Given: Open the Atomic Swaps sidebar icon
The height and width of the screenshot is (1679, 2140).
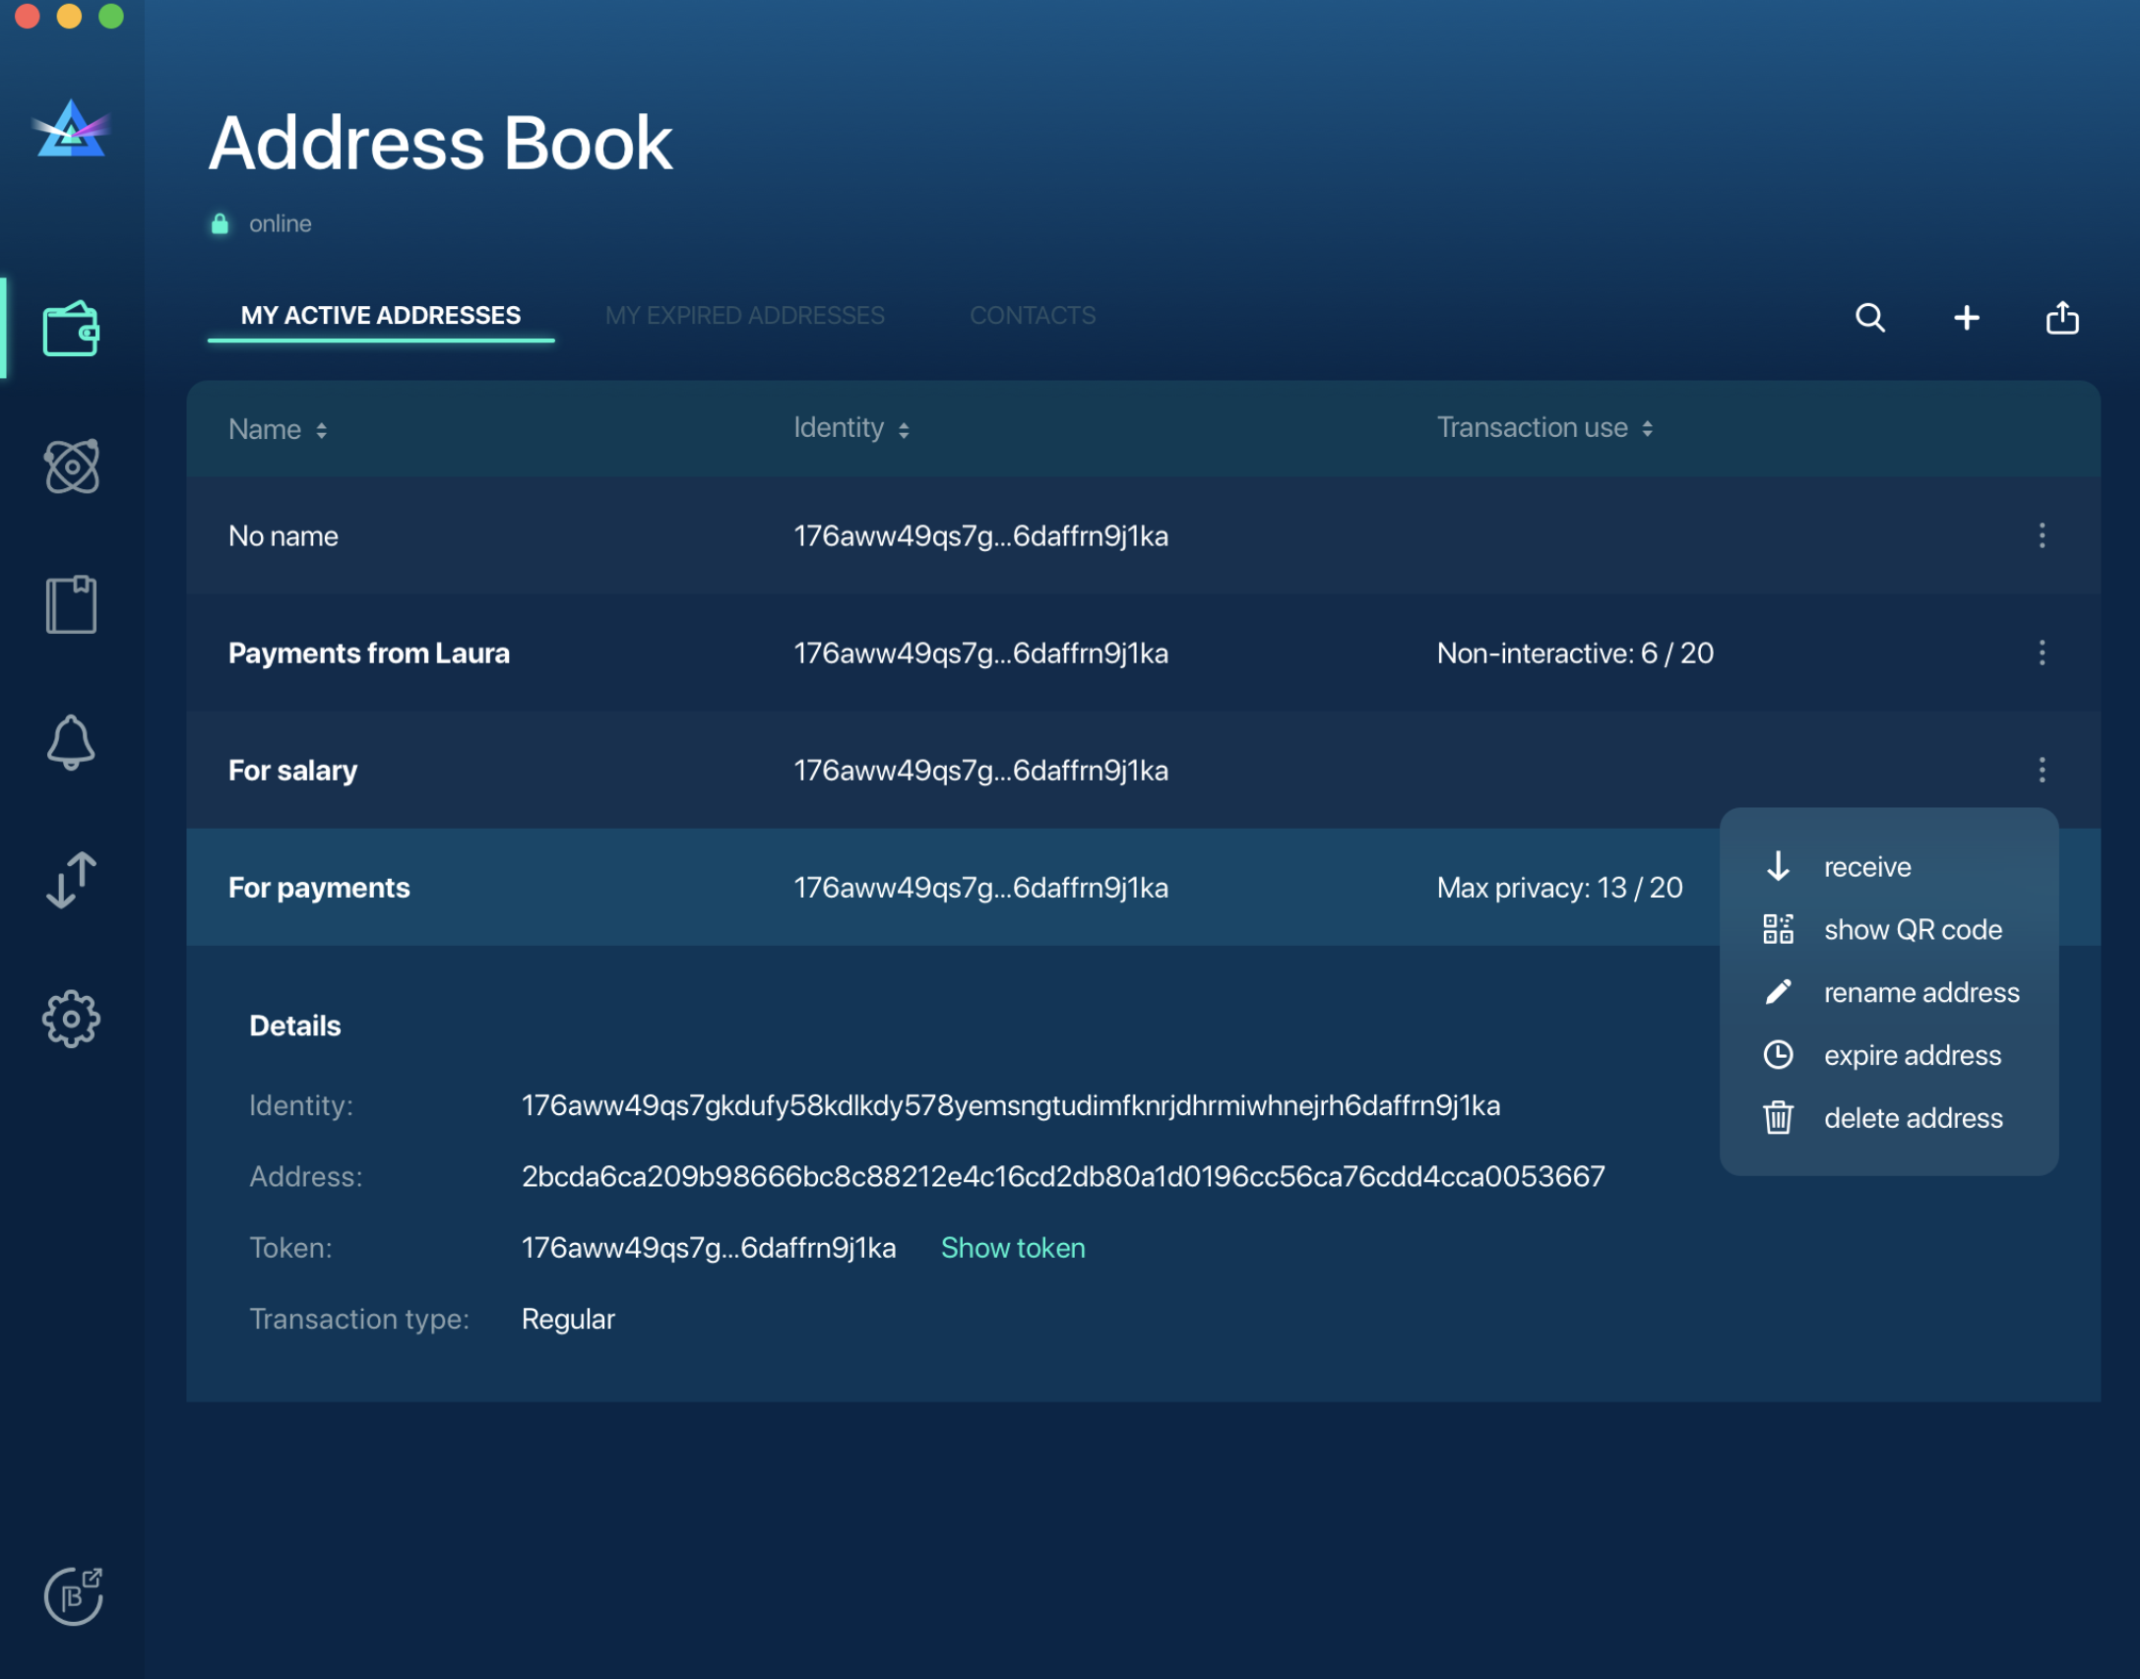Looking at the screenshot, I should [x=73, y=466].
